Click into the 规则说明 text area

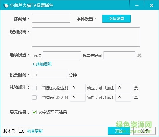point(86,37)
